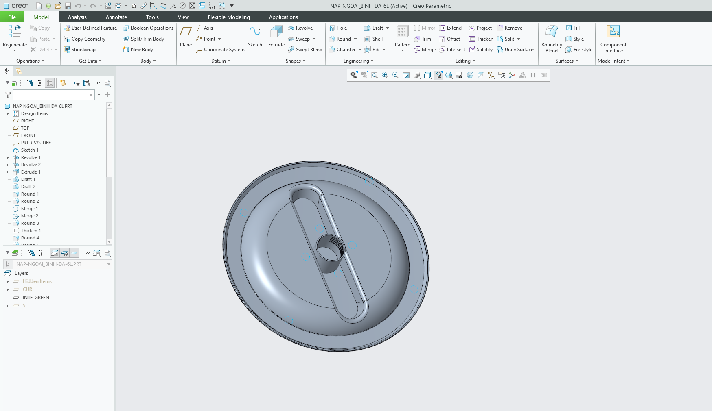Open the Operations group dropdown

pyautogui.click(x=30, y=61)
